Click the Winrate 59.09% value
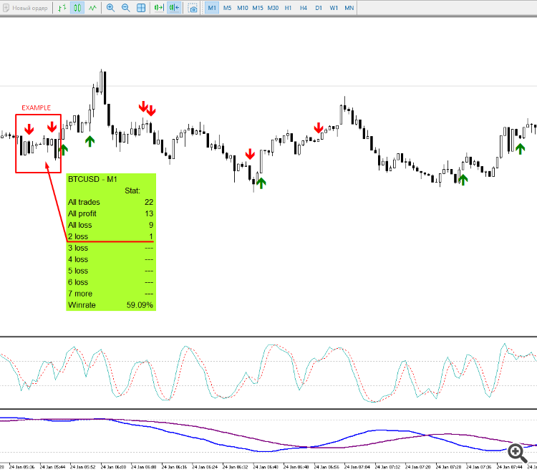The height and width of the screenshot is (472, 537). (x=140, y=305)
